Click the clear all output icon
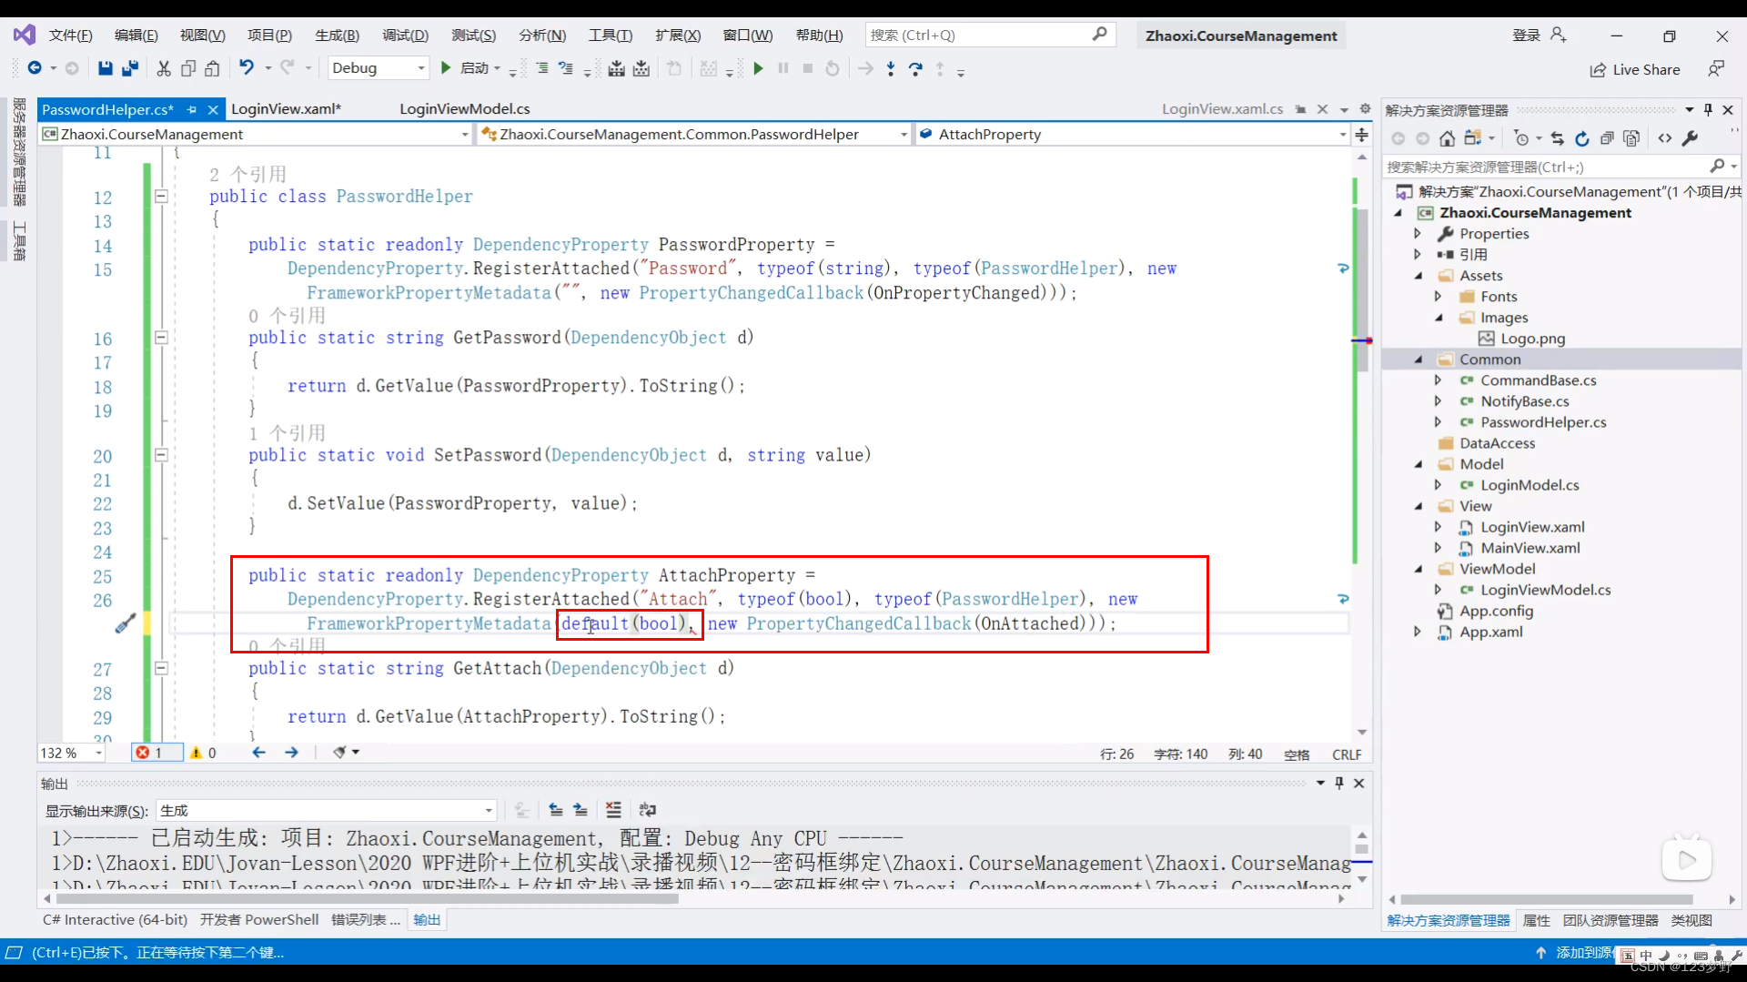The image size is (1747, 982). [x=614, y=810]
